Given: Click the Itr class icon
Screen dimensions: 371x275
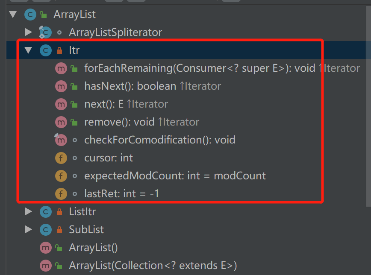Looking at the screenshot, I should (x=45, y=50).
